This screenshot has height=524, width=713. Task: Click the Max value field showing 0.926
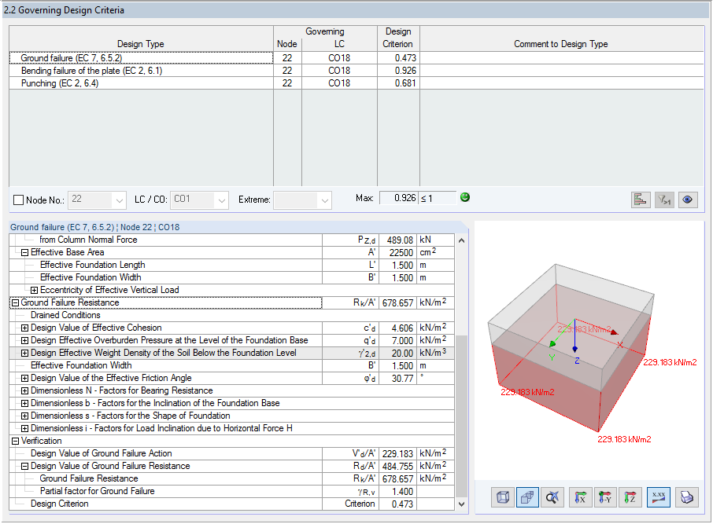click(x=404, y=197)
